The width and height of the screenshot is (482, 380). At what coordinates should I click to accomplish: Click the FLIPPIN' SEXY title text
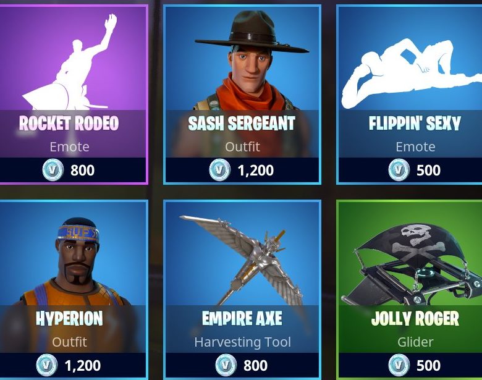(415, 124)
